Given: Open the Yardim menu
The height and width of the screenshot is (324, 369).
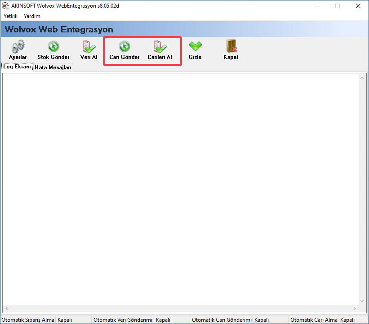Looking at the screenshot, I should [x=32, y=16].
